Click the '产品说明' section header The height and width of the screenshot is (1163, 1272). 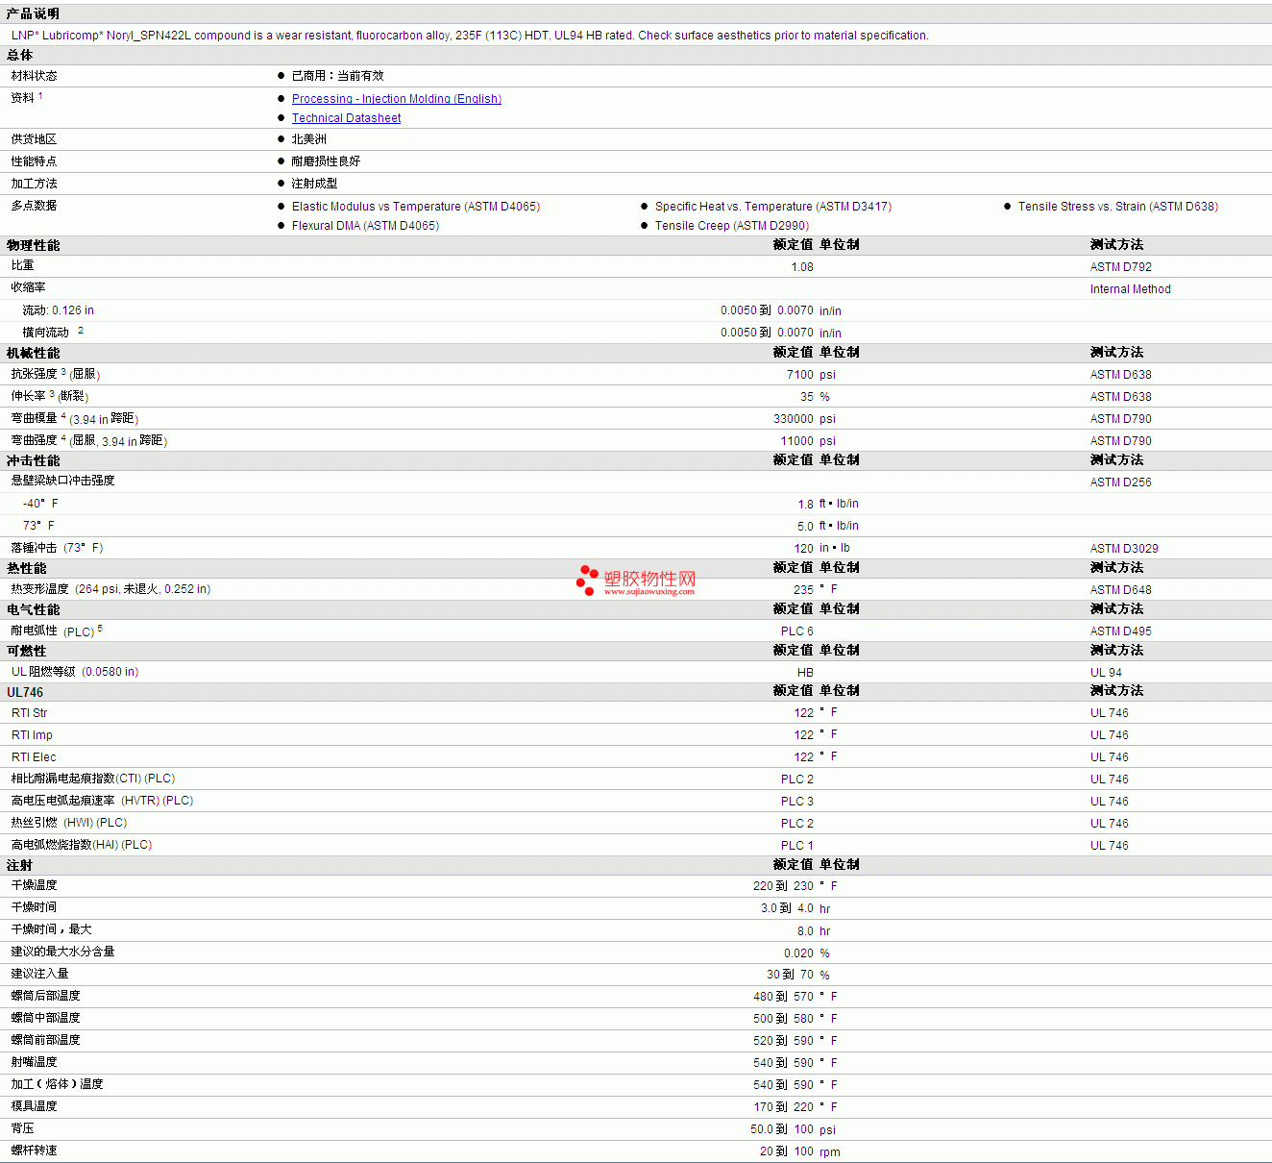33,13
